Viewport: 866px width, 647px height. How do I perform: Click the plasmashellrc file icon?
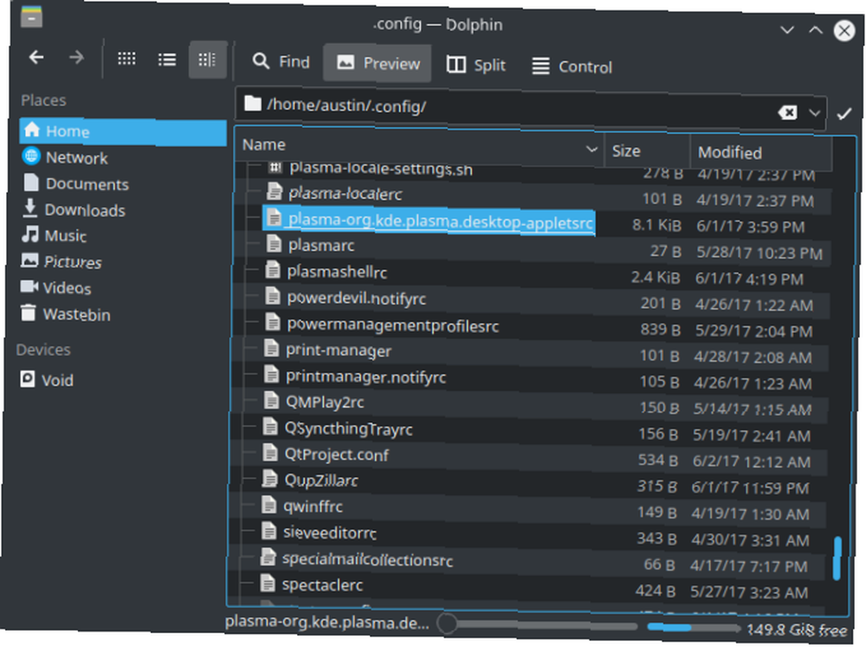tap(272, 269)
